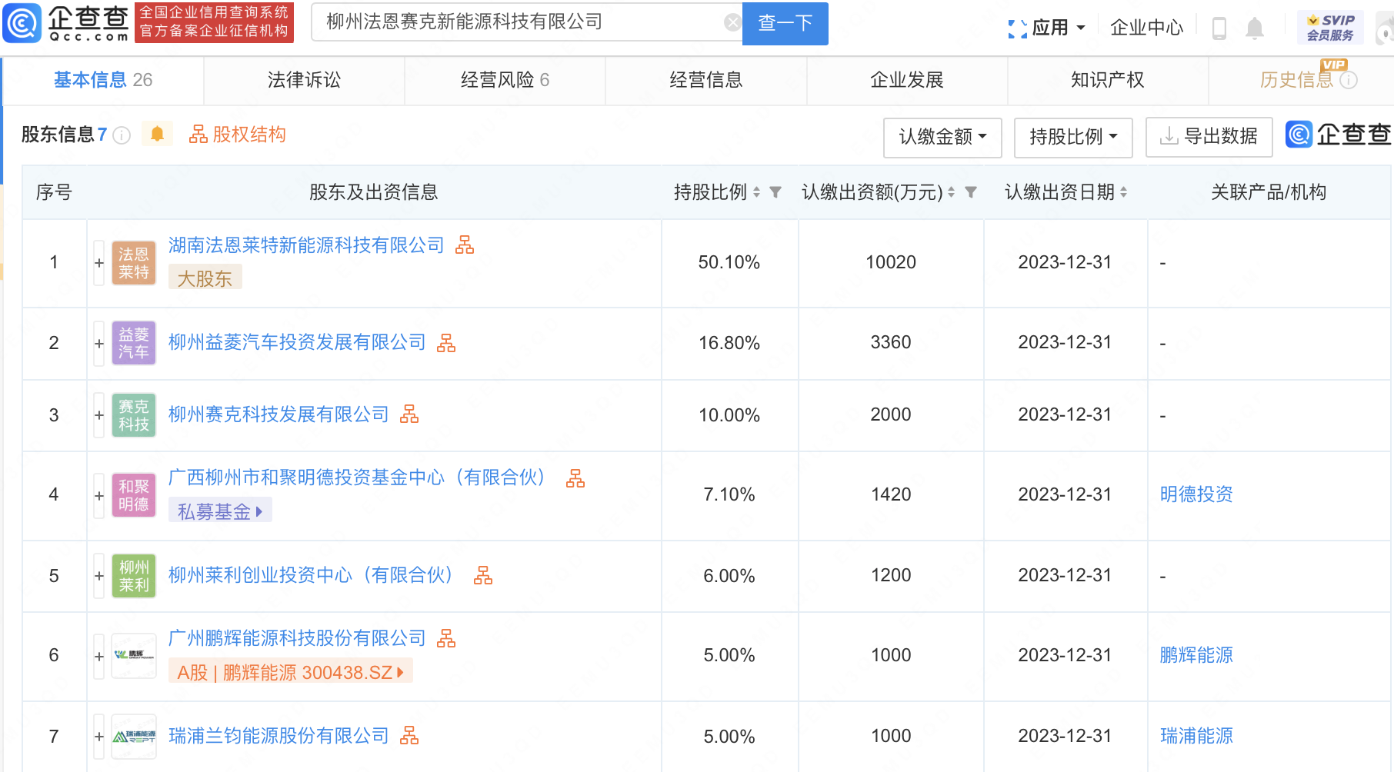Open 柳州赛克科技发展有限公司 link
The width and height of the screenshot is (1394, 772).
[278, 414]
